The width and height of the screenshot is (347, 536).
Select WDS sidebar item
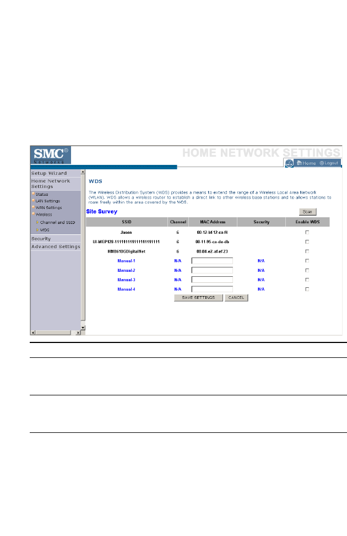[x=45, y=230]
